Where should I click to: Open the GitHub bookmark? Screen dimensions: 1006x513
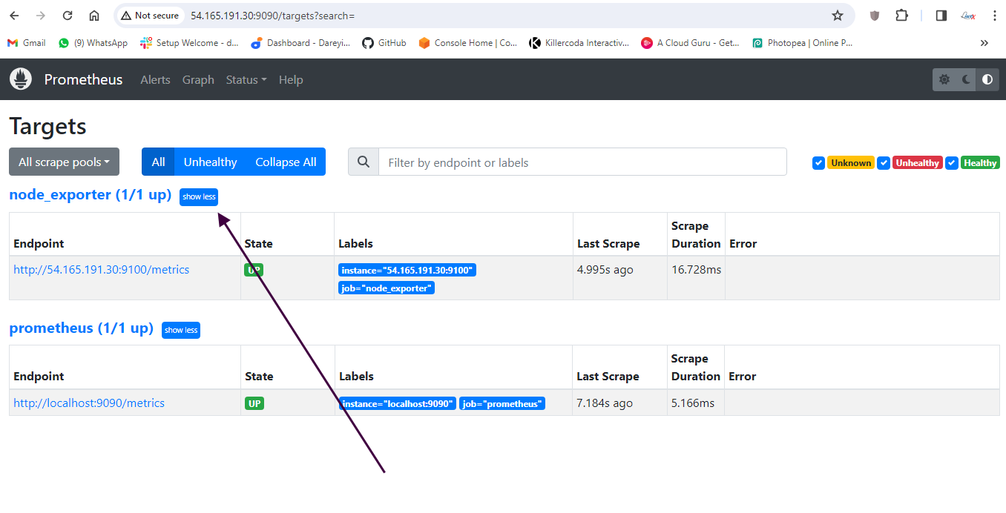point(384,43)
